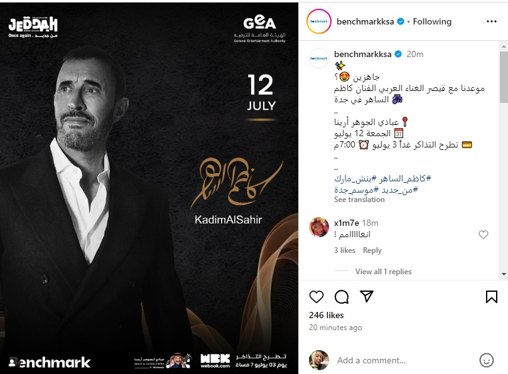The image size is (508, 374).
Task: Click benchmarkksa profile picture with story ring
Action: pos(319,21)
